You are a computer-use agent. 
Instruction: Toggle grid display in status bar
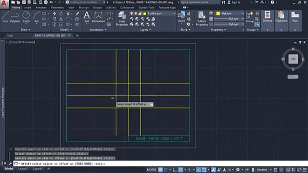click(160, 170)
